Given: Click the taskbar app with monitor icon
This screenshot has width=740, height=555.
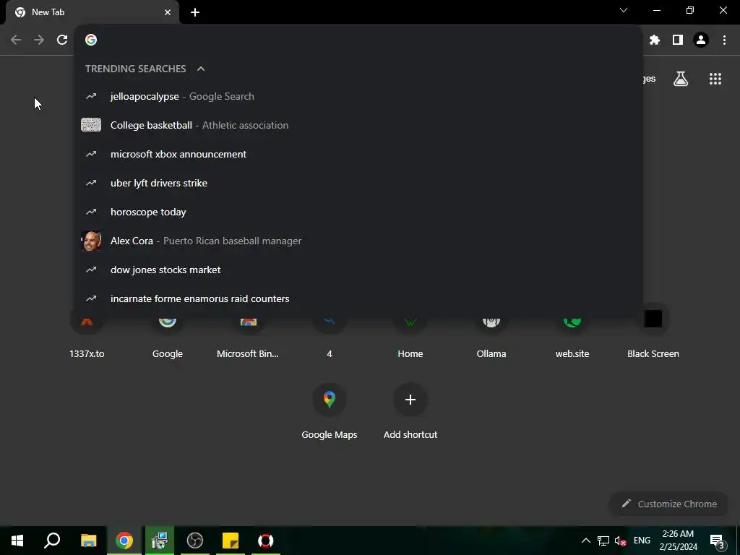Looking at the screenshot, I should pyautogui.click(x=160, y=541).
